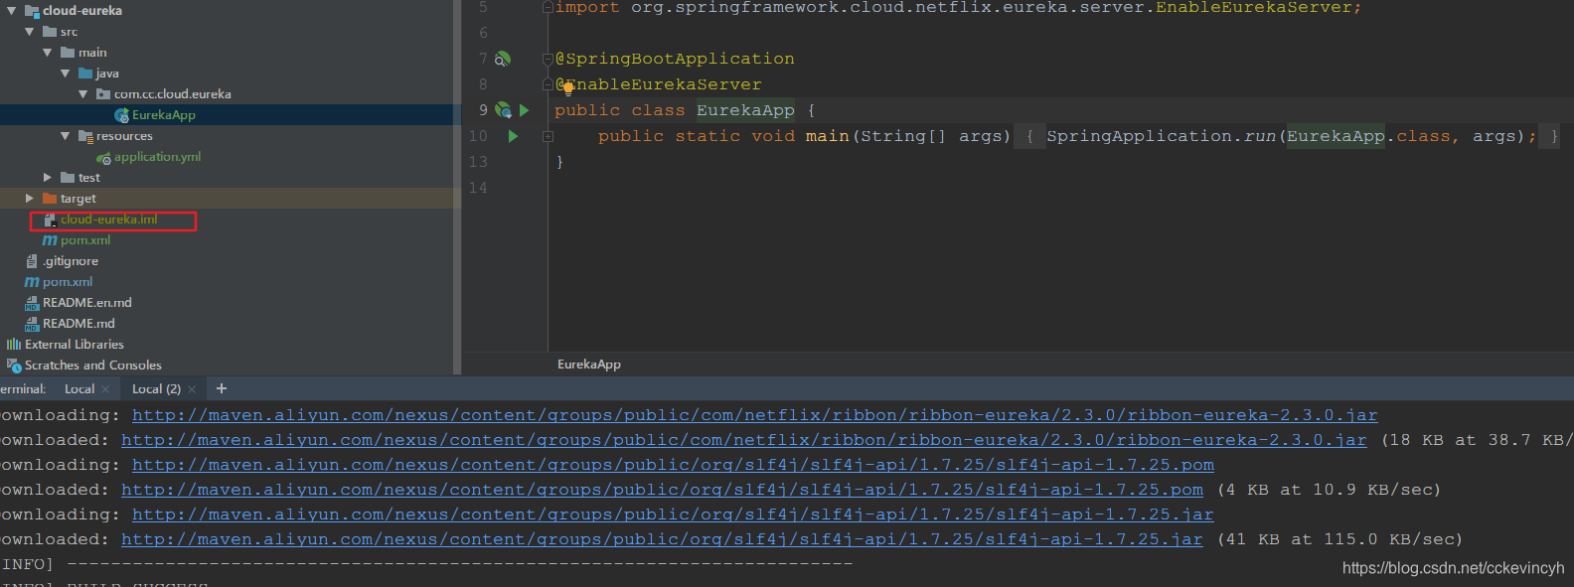Click the application.yml Spring config file icon
The height and width of the screenshot is (587, 1574).
click(103, 157)
